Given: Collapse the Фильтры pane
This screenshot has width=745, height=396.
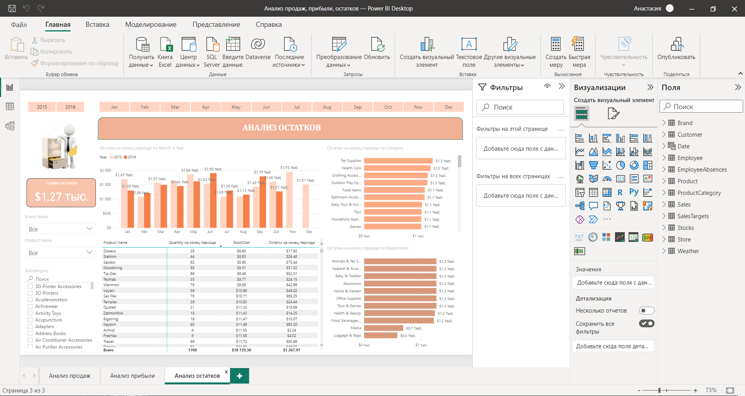Looking at the screenshot, I should [x=561, y=86].
